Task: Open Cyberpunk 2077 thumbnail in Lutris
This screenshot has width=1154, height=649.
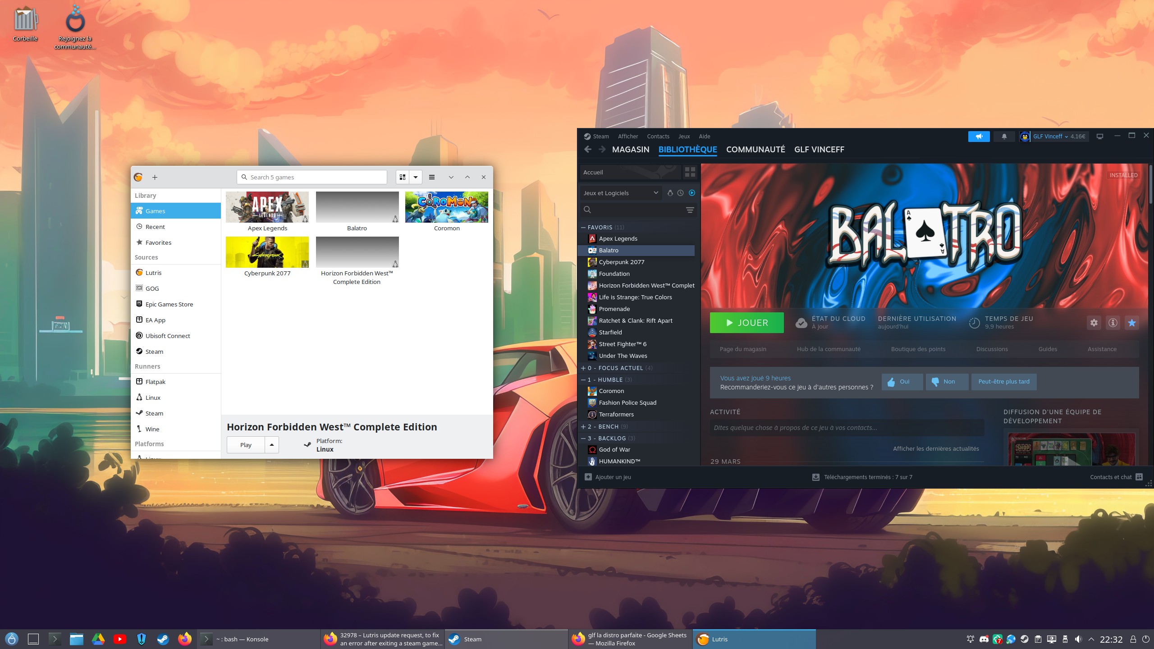Action: pyautogui.click(x=267, y=252)
